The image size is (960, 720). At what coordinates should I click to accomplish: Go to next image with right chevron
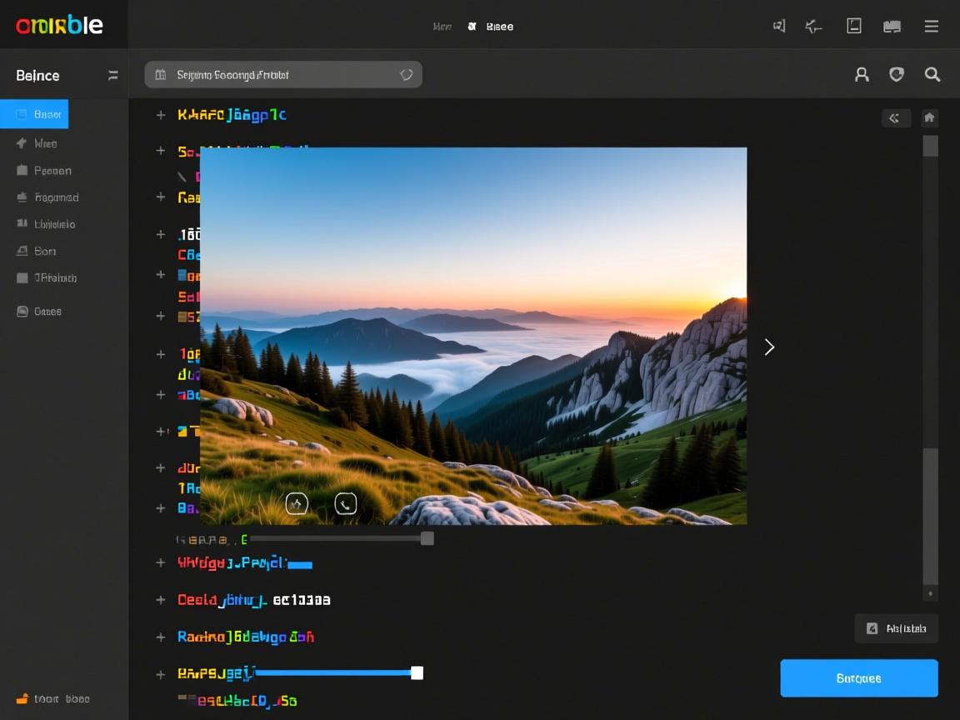click(769, 347)
